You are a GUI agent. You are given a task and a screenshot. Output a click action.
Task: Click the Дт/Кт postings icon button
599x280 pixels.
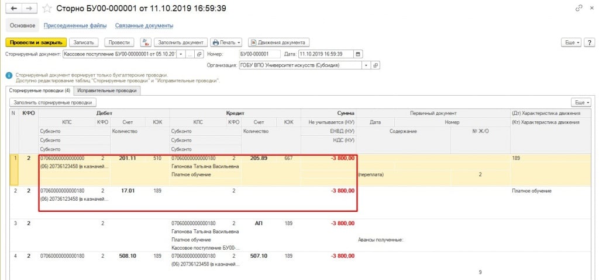pyautogui.click(x=146, y=43)
